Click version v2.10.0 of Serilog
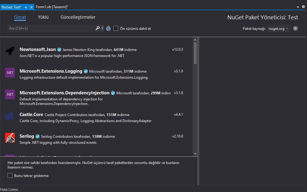307x192 pixels. (178, 137)
